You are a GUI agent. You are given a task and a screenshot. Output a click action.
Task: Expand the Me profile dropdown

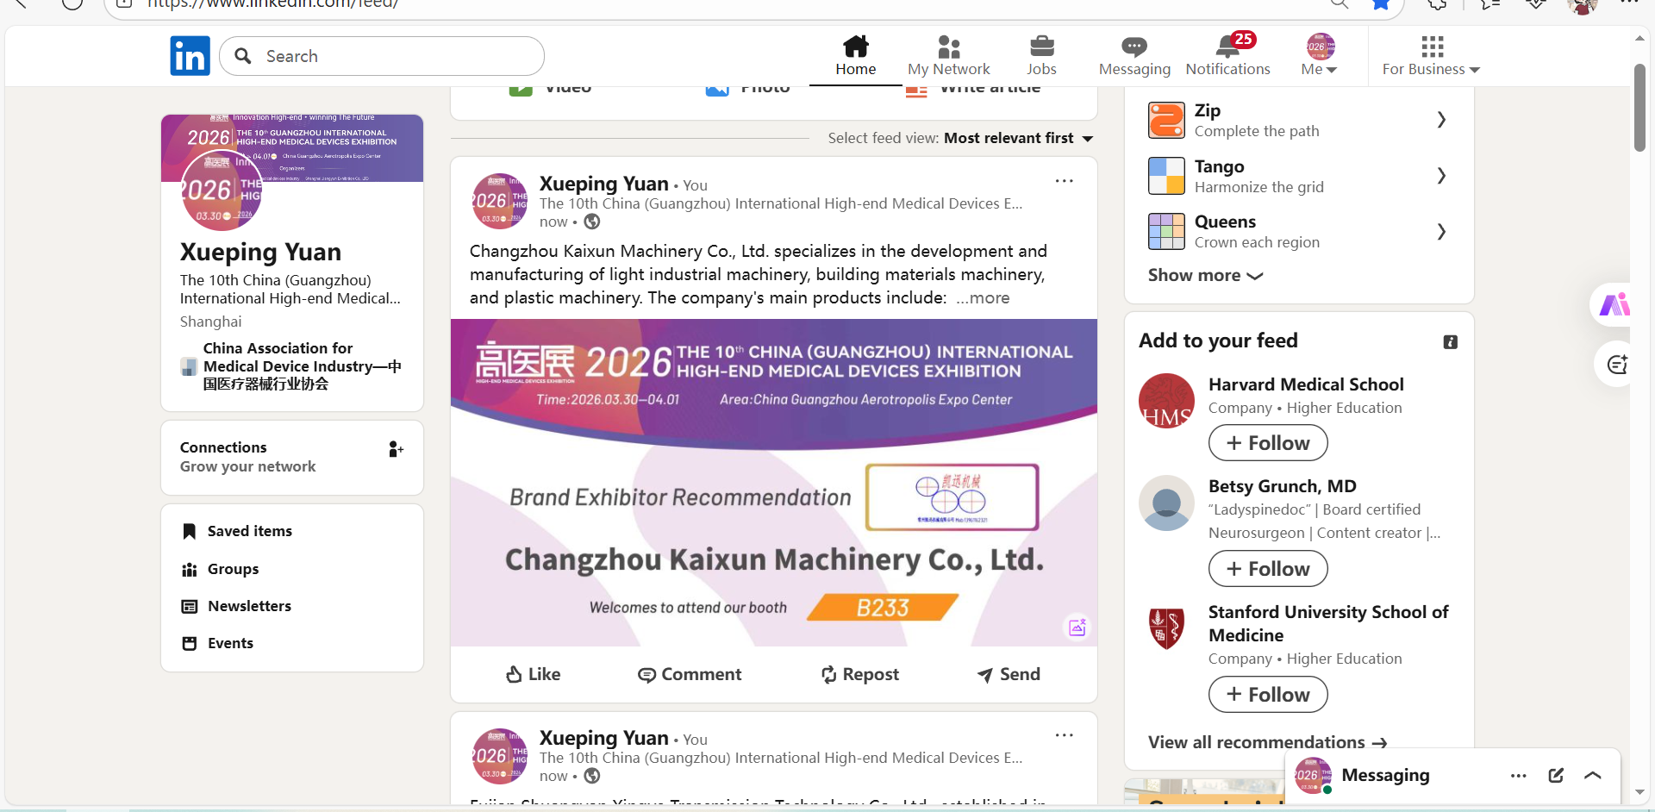coord(1319,55)
